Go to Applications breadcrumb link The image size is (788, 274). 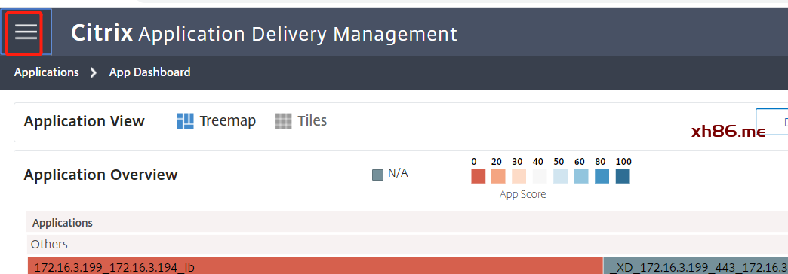[46, 72]
